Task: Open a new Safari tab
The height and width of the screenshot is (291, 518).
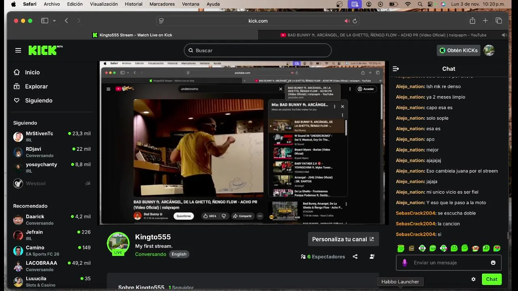Action: click(x=485, y=21)
